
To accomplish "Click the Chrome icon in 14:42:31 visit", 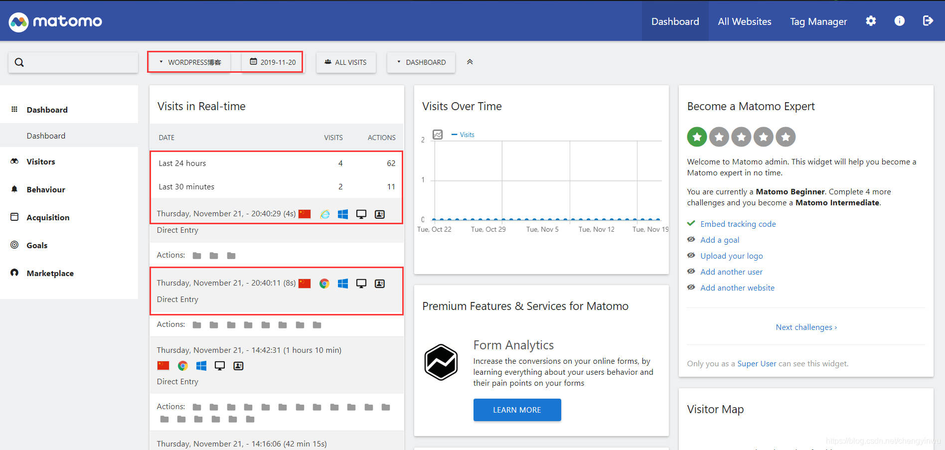I will point(183,366).
